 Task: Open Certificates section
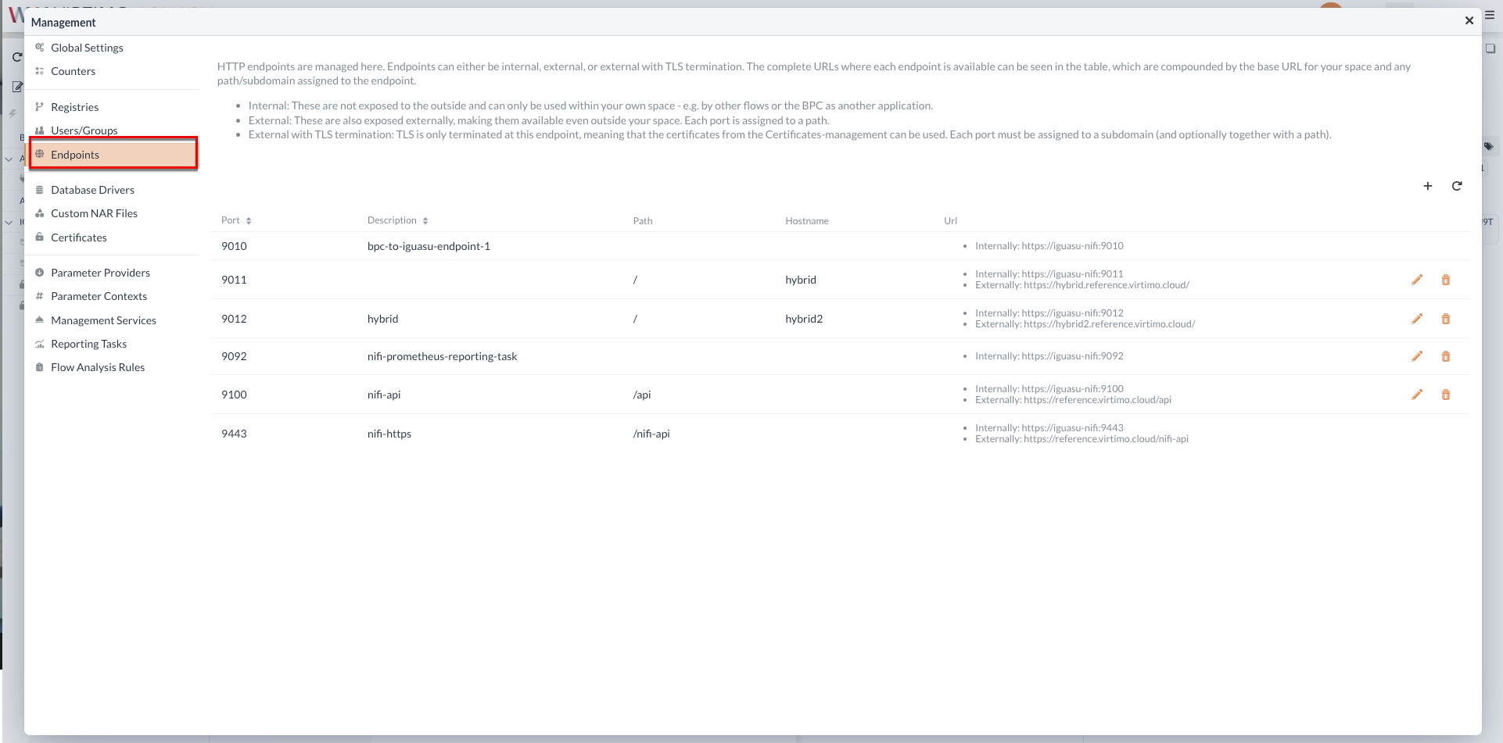pos(78,238)
